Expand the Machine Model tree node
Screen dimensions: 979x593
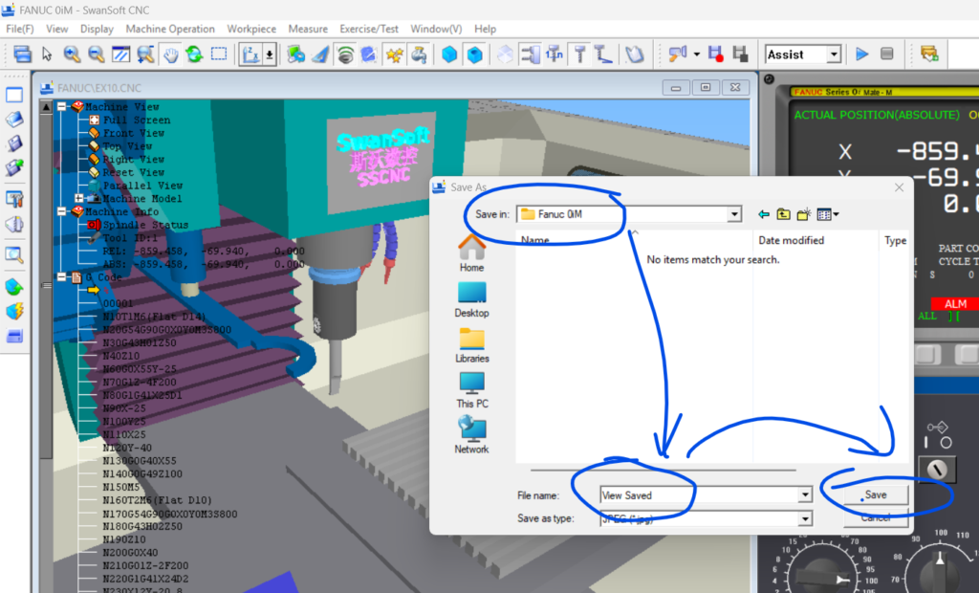[x=79, y=199]
